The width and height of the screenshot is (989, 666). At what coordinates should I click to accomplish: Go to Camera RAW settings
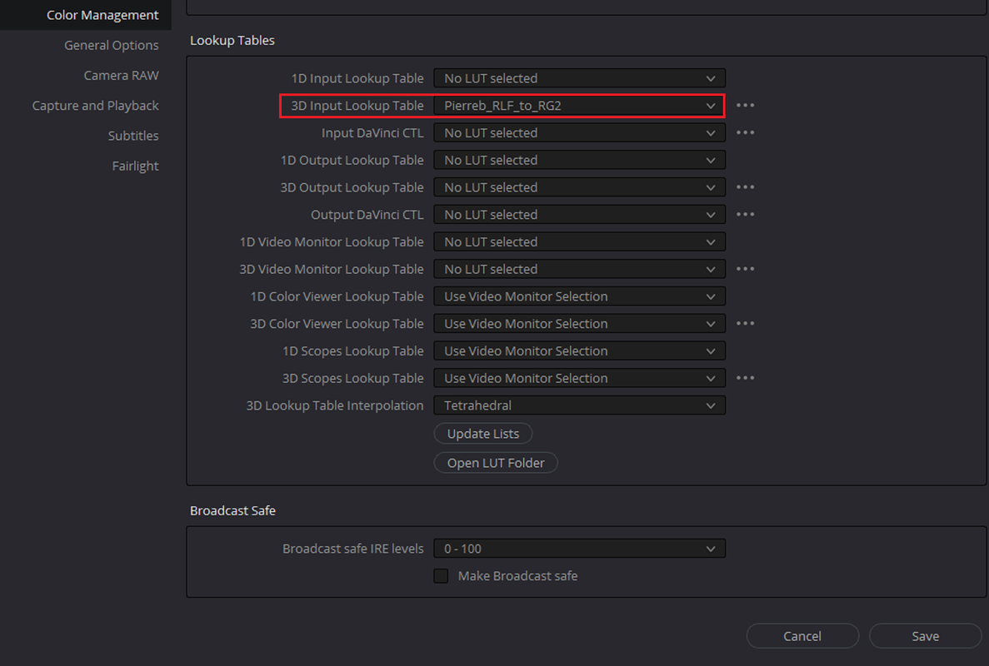tap(121, 76)
